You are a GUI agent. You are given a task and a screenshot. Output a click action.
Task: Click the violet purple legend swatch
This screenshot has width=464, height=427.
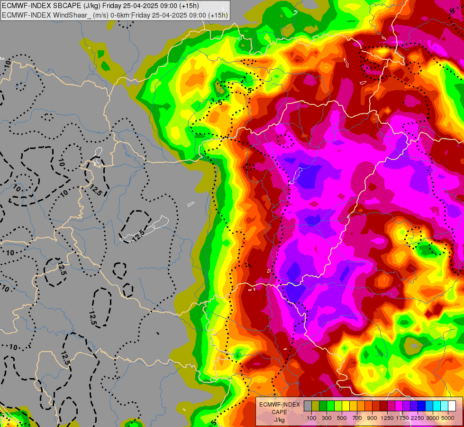point(406,406)
